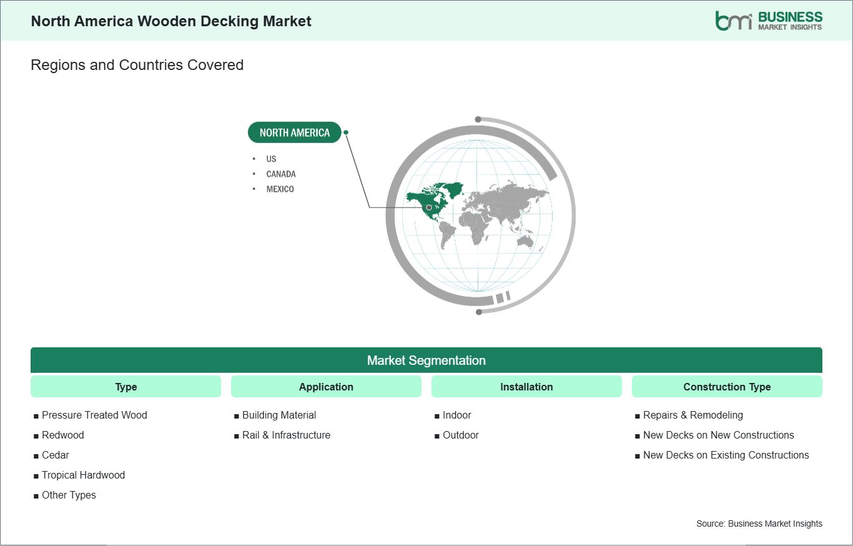Click the Regions and Countries Covered heading
Image resolution: width=853 pixels, height=546 pixels.
(x=137, y=65)
